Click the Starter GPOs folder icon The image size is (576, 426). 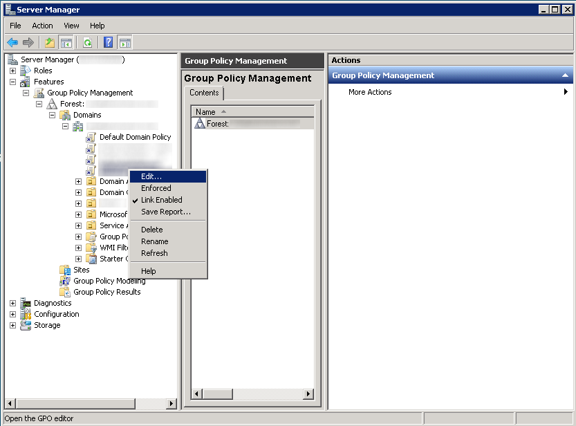(x=91, y=259)
